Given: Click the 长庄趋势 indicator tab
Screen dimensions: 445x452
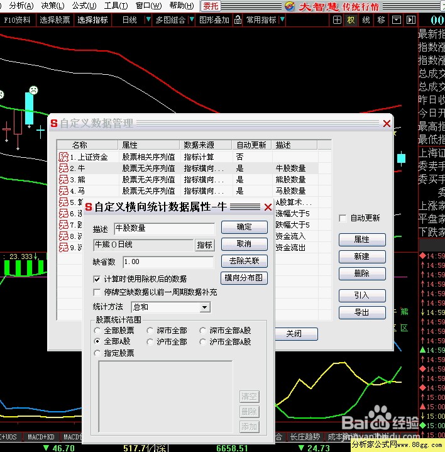Looking at the screenshot, I should 305,437.
